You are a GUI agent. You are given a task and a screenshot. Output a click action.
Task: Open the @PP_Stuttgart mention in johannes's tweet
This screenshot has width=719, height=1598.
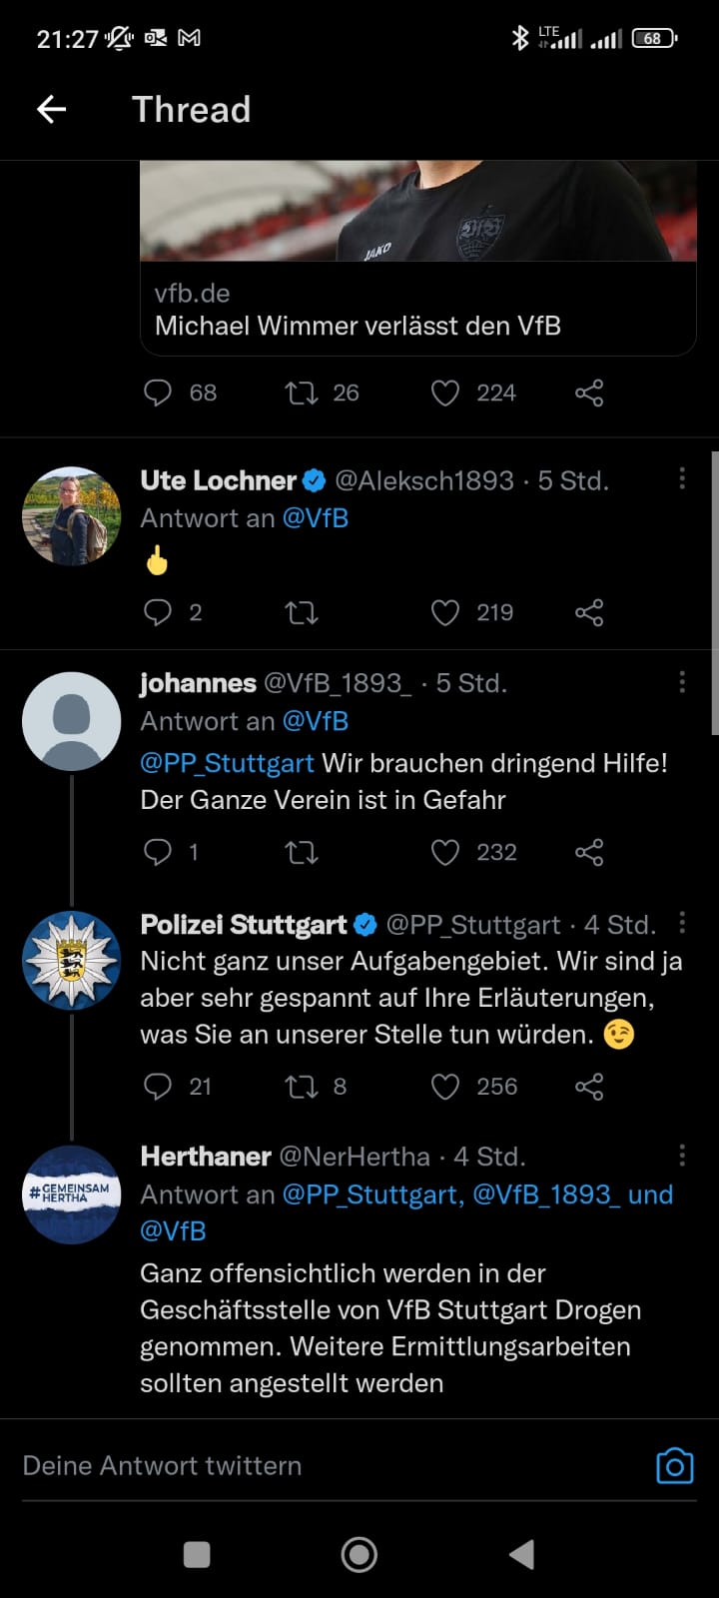pyautogui.click(x=227, y=763)
